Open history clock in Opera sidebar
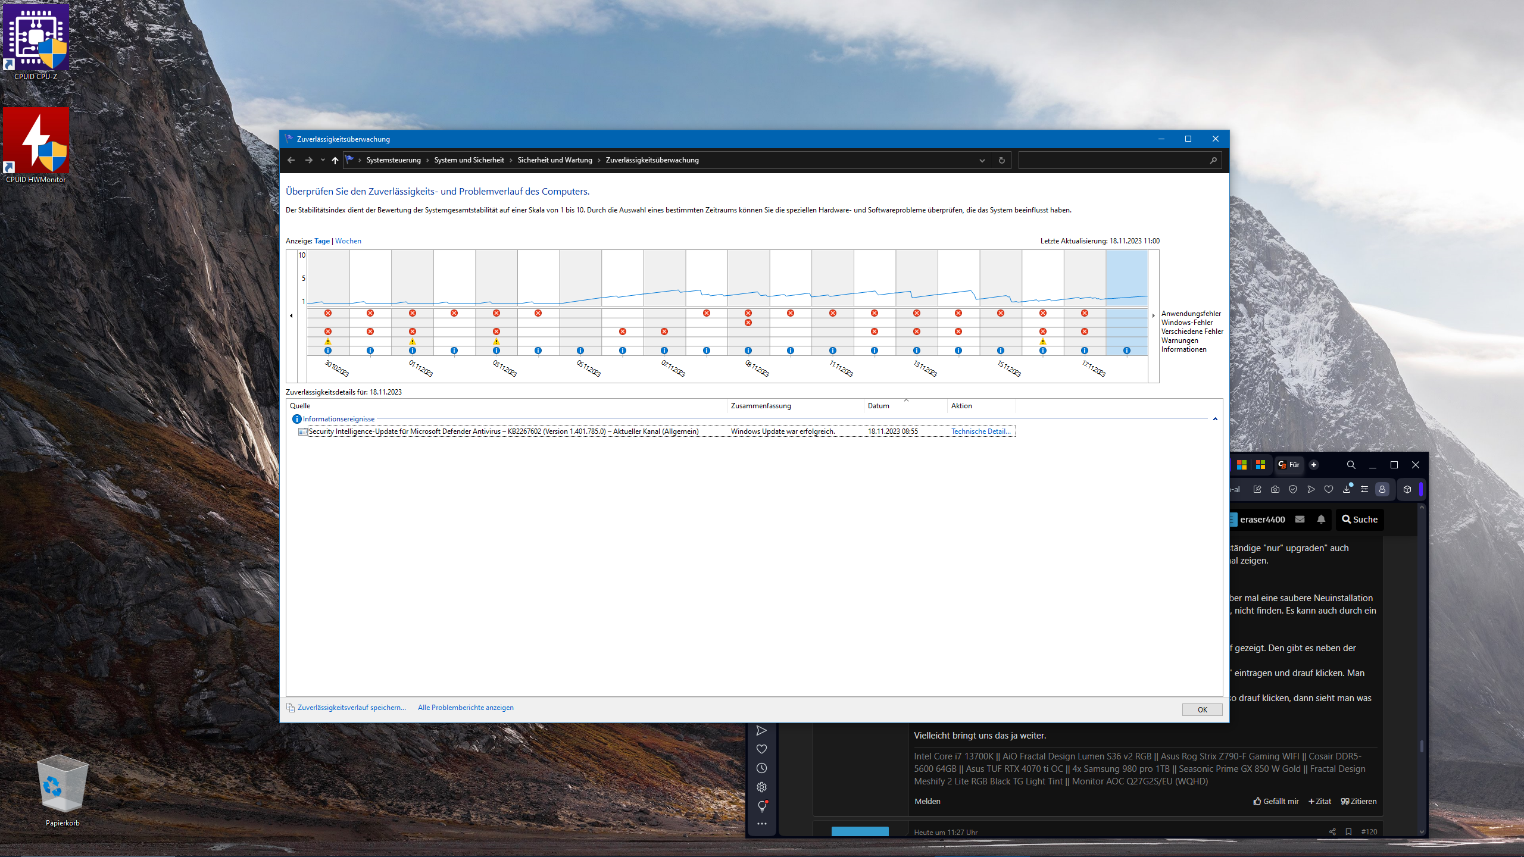 tap(761, 768)
